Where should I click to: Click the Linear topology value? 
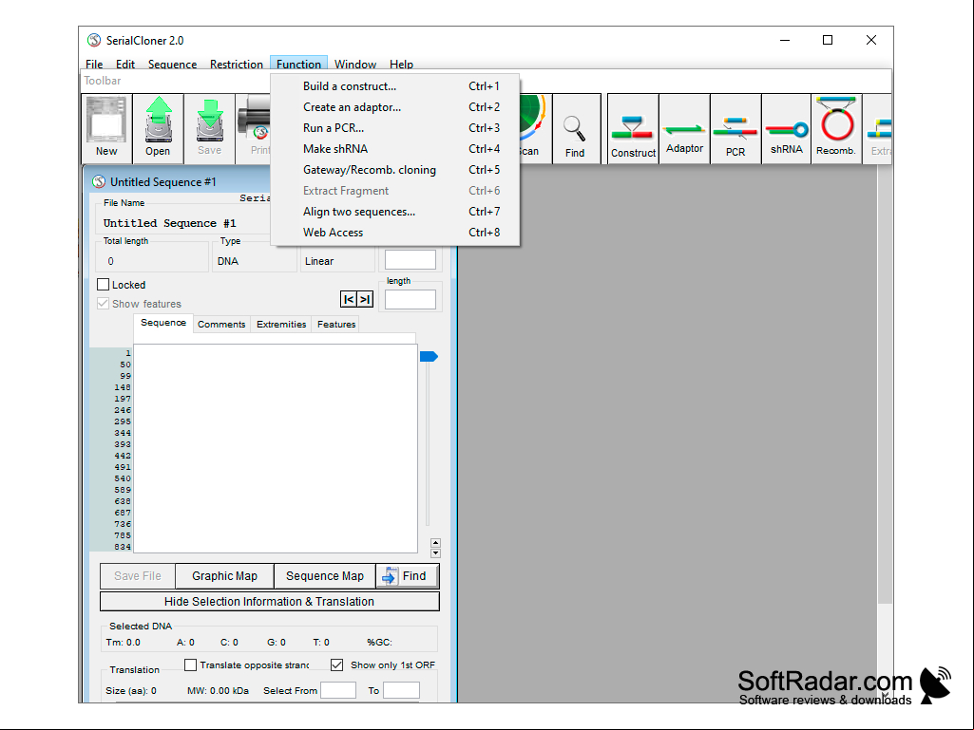[x=319, y=261]
